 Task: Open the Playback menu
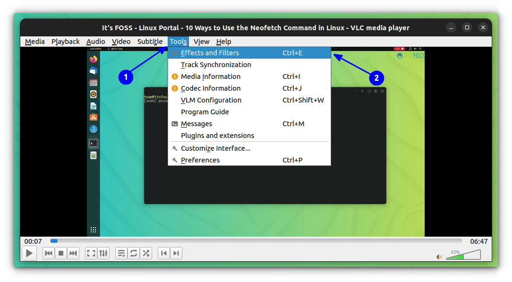65,42
